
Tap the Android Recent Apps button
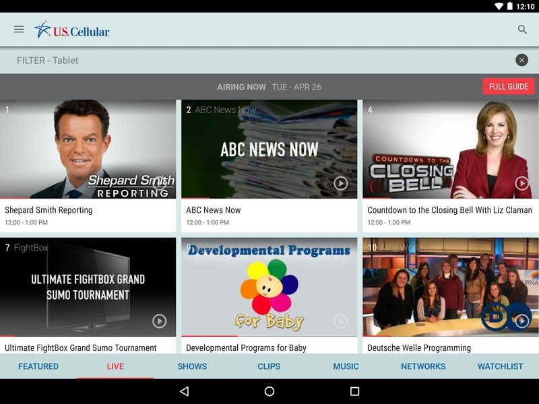pyautogui.click(x=355, y=391)
